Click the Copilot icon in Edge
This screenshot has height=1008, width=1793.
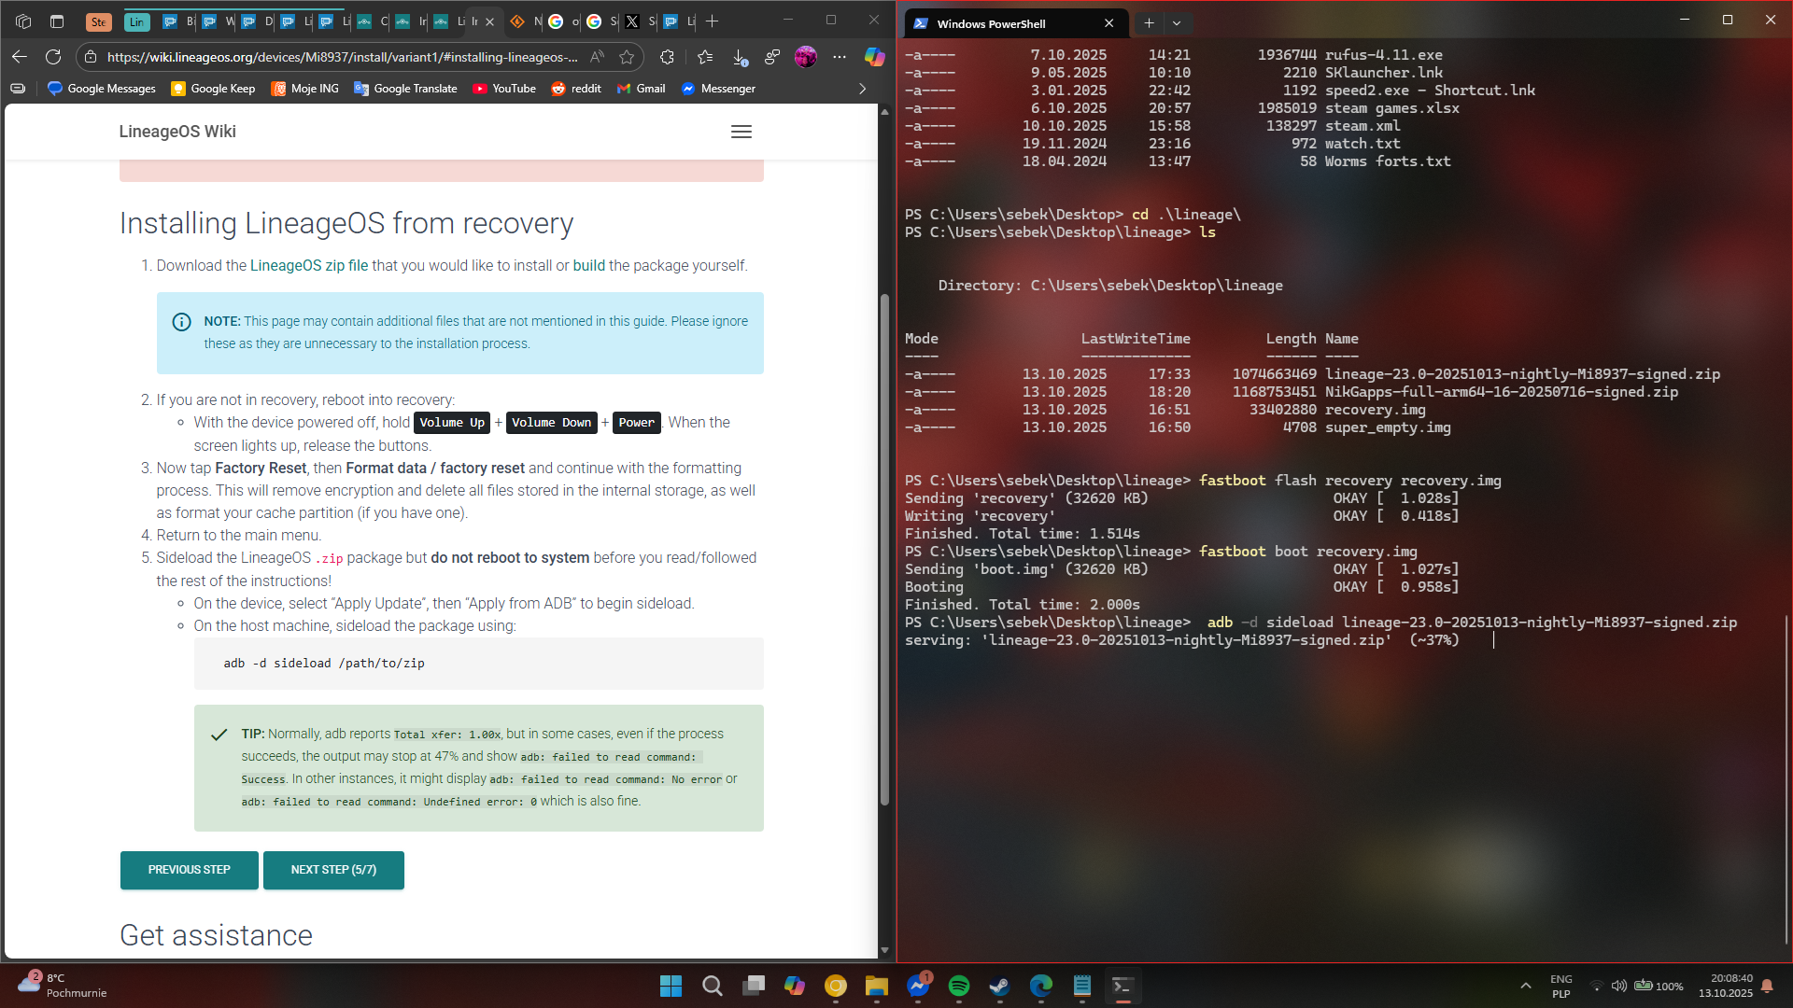pos(874,57)
